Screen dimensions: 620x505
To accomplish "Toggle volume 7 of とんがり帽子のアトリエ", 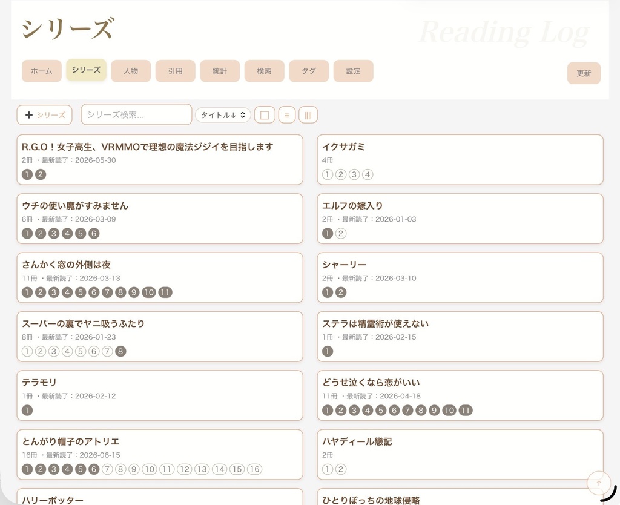I will 107,469.
